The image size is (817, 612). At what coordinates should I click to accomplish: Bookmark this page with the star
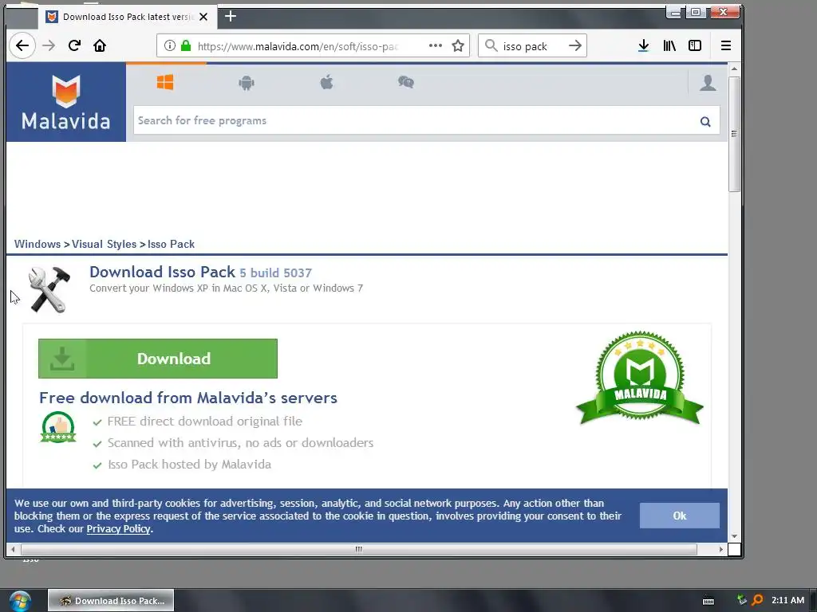click(x=458, y=45)
